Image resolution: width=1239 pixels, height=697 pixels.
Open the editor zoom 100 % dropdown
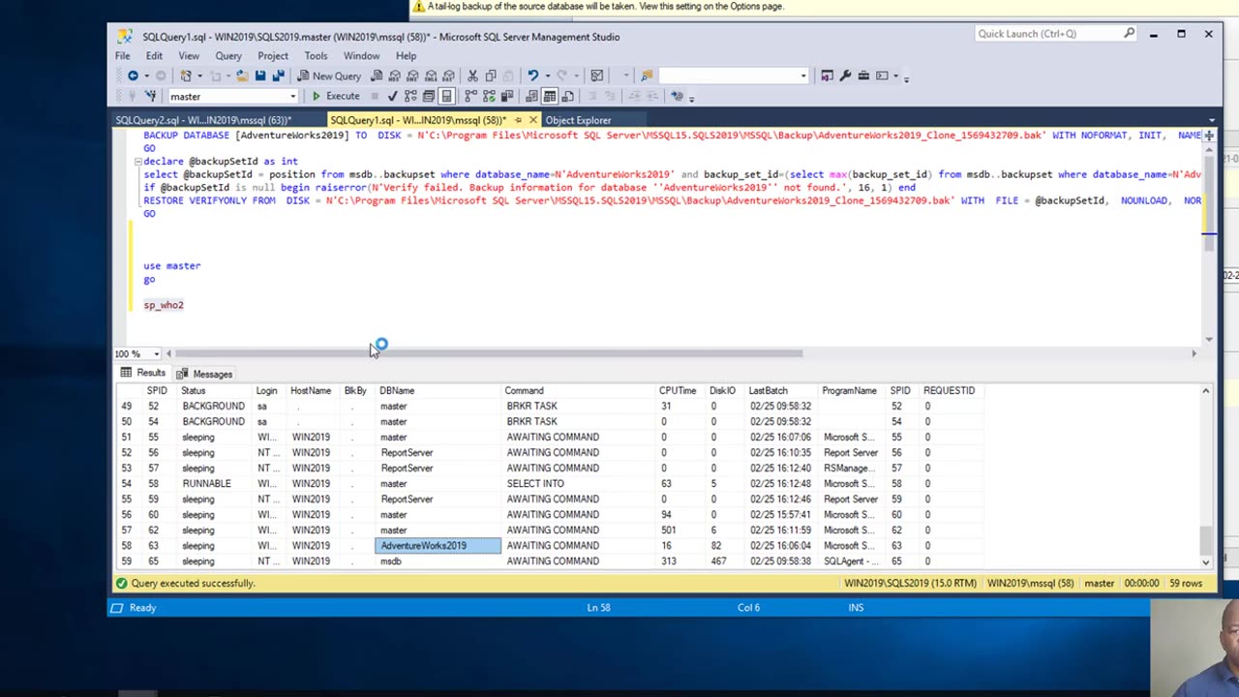click(157, 353)
